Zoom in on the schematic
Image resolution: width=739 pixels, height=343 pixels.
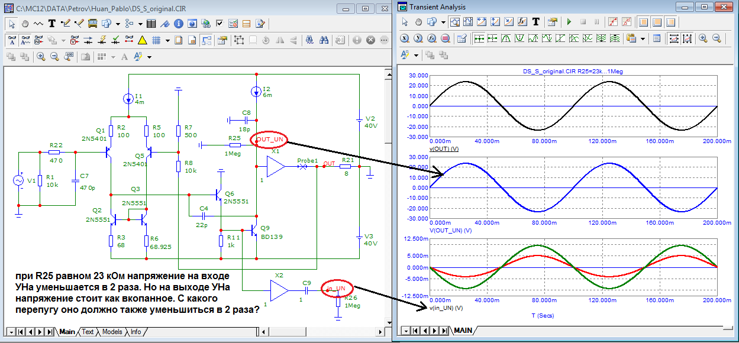[x=41, y=57]
